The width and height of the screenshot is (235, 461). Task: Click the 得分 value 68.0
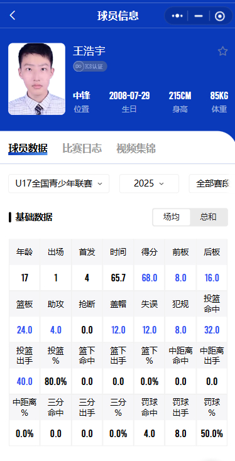150,278
